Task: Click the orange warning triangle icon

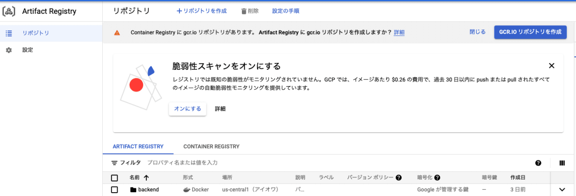Action: pyautogui.click(x=117, y=33)
